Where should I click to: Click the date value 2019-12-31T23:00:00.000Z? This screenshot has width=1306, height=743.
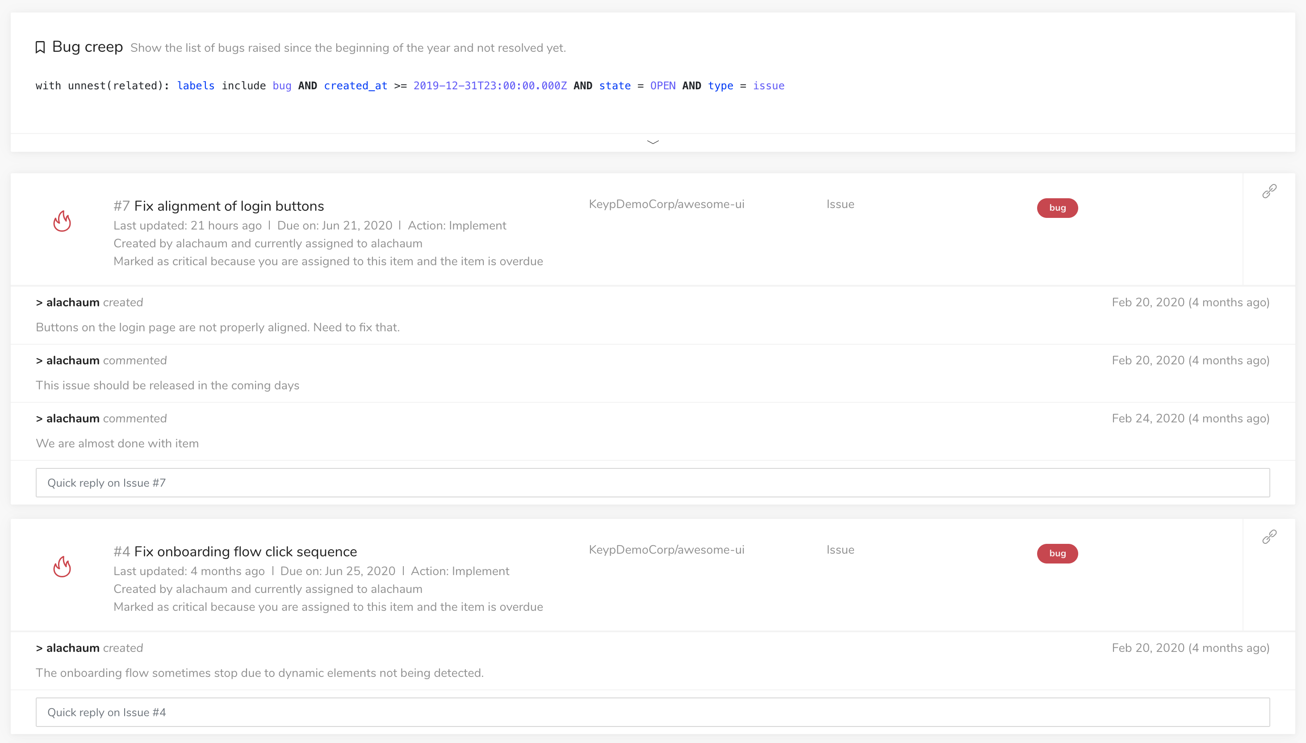tap(490, 86)
